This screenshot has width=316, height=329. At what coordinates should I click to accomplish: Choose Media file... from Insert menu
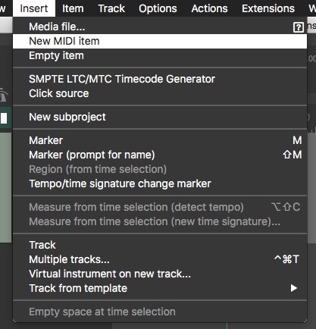(160, 27)
